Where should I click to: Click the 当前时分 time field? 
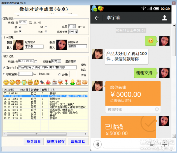pos(23,22)
